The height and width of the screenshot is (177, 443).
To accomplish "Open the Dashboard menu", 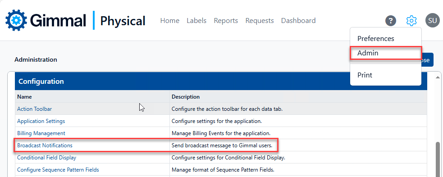I will (298, 21).
